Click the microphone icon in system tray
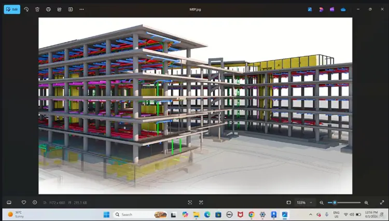 pyautogui.click(x=327, y=215)
